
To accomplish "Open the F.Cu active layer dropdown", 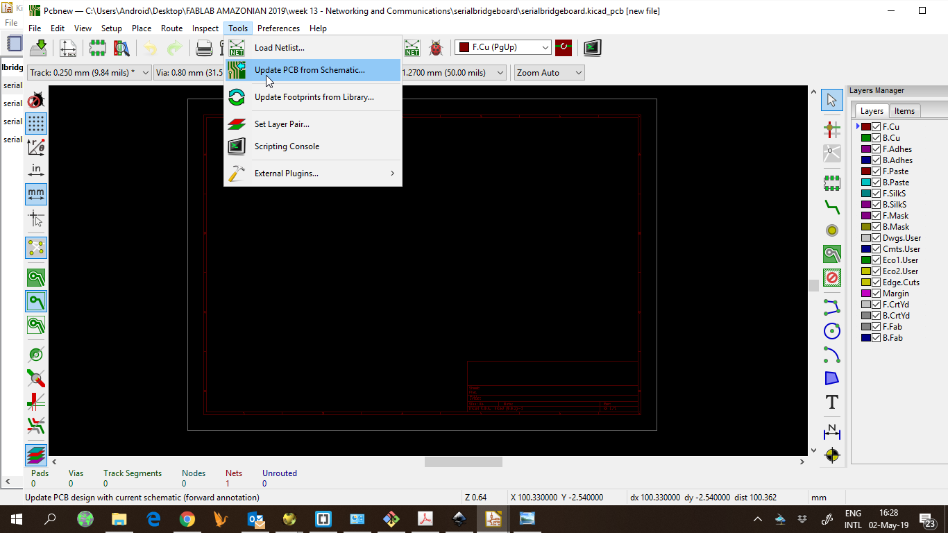I will click(x=503, y=47).
